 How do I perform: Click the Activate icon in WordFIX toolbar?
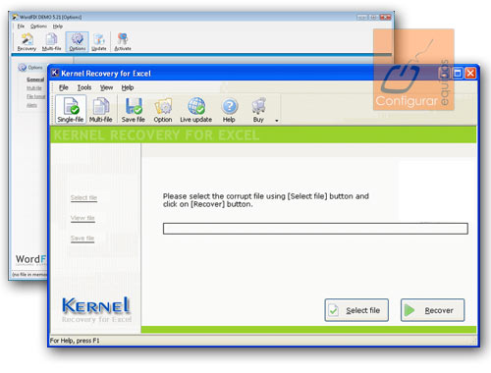tap(123, 42)
